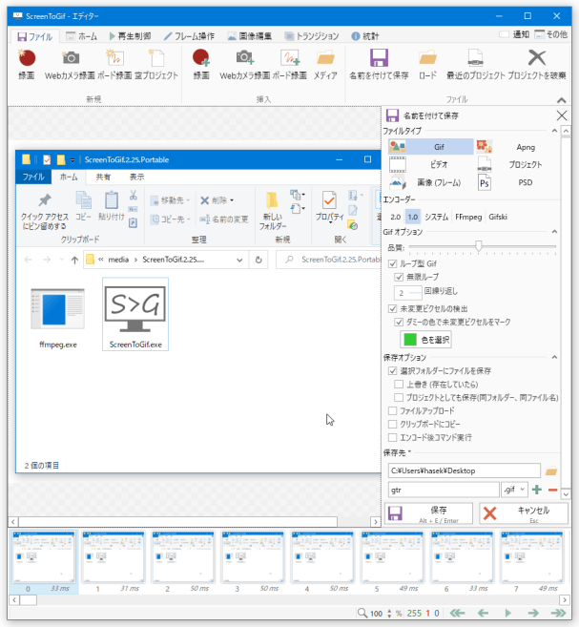Select frame thumbnail number 3 in timeline

click(x=252, y=558)
